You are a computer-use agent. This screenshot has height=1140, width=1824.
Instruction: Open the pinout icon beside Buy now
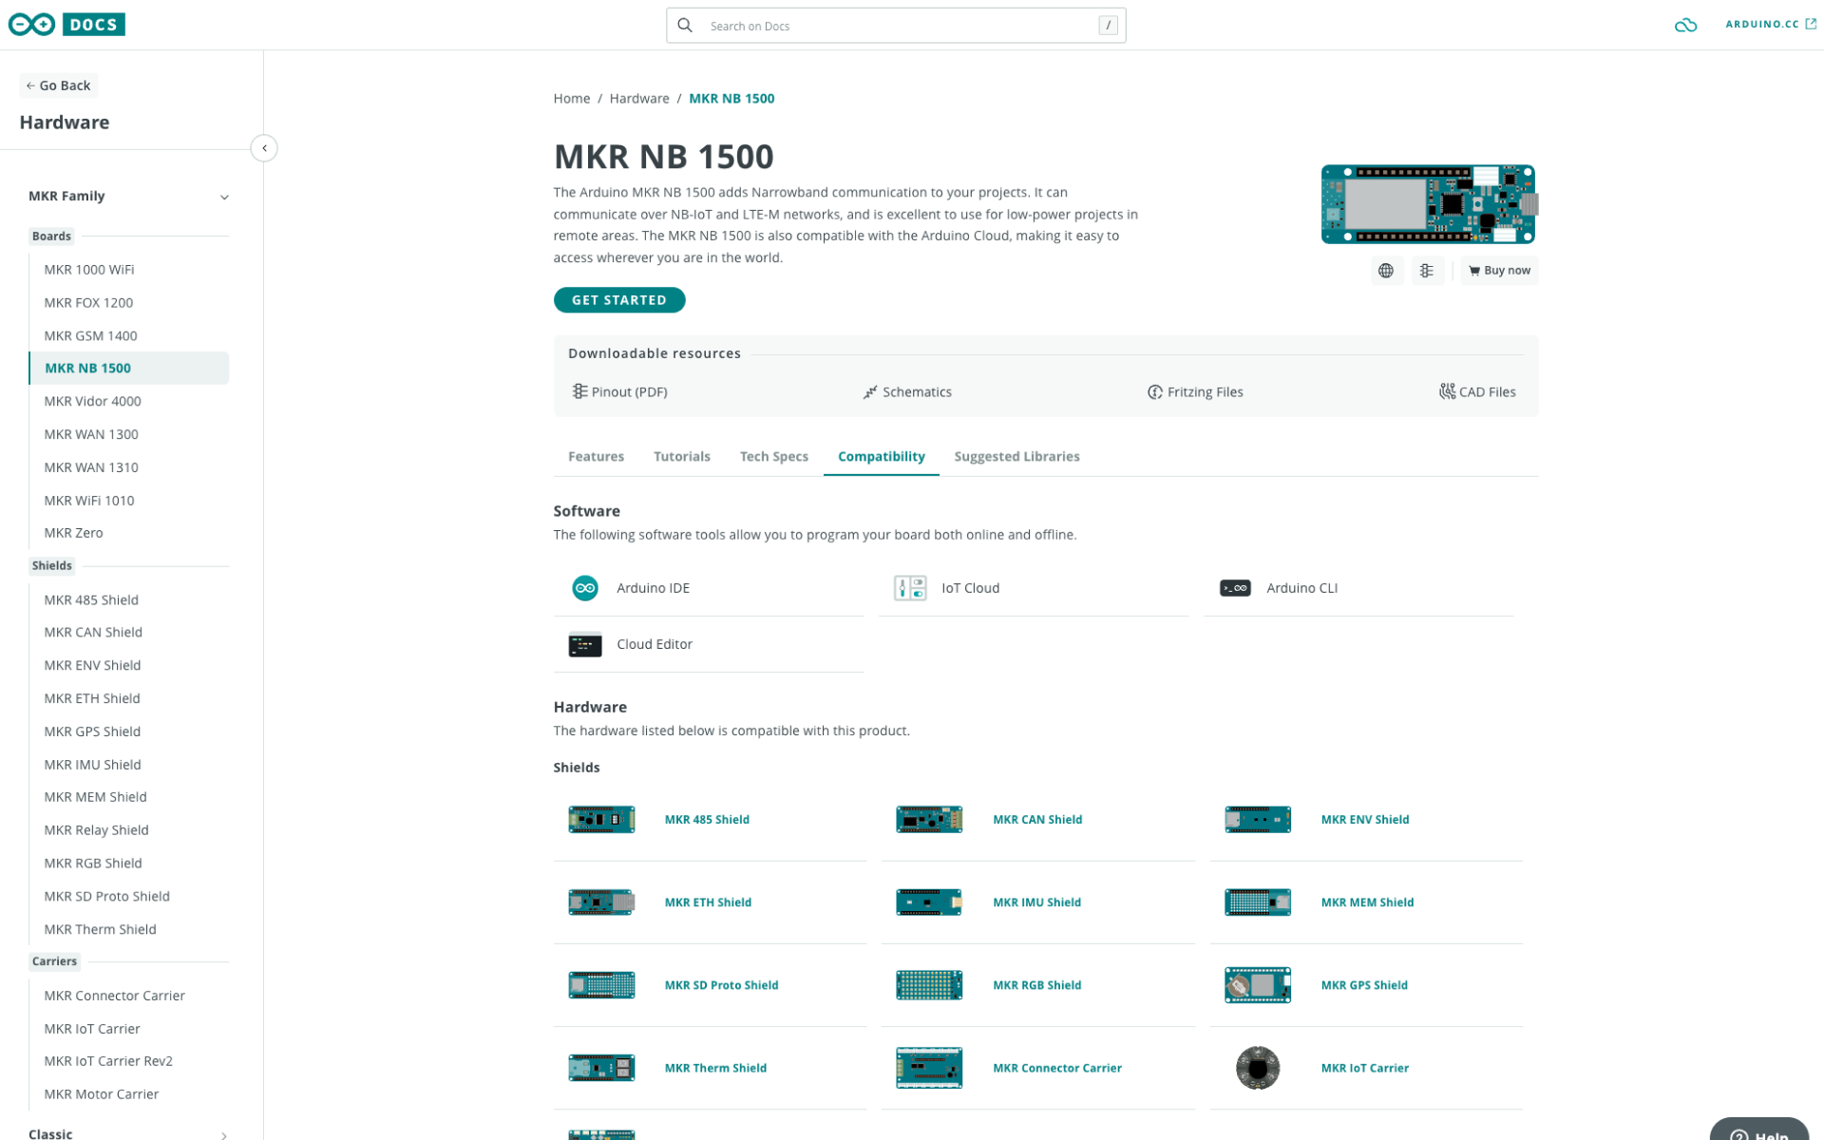(1427, 271)
